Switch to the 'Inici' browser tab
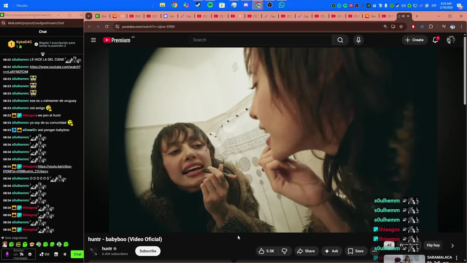Screen dimensions: 467x263 tap(169, 16)
